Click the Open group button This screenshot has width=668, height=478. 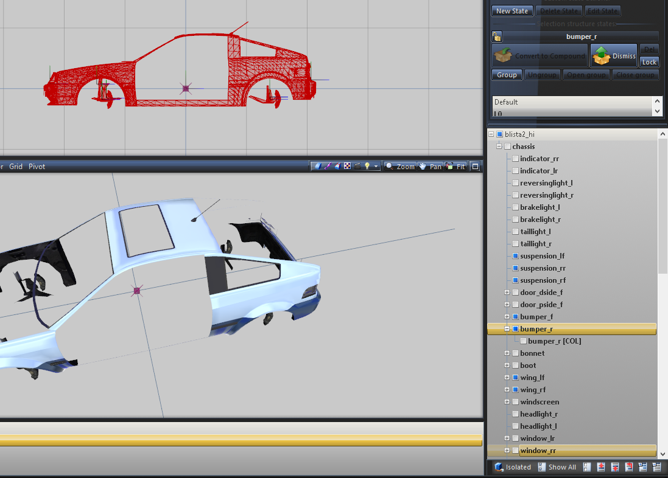pos(586,75)
